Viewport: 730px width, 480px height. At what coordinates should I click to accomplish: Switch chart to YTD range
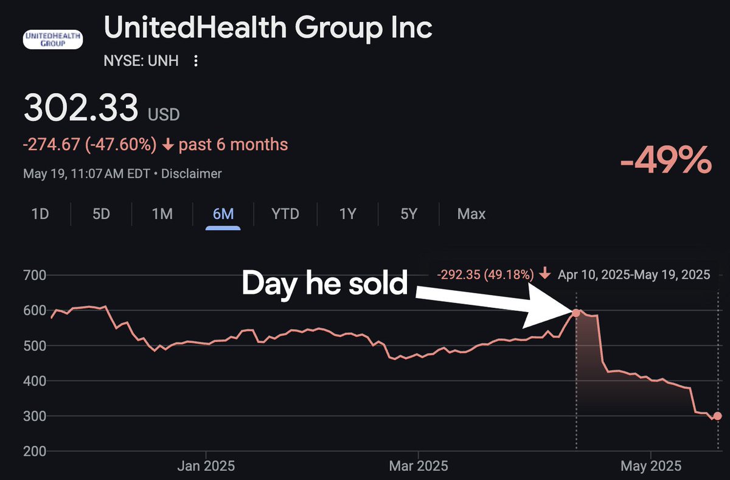pyautogui.click(x=287, y=214)
